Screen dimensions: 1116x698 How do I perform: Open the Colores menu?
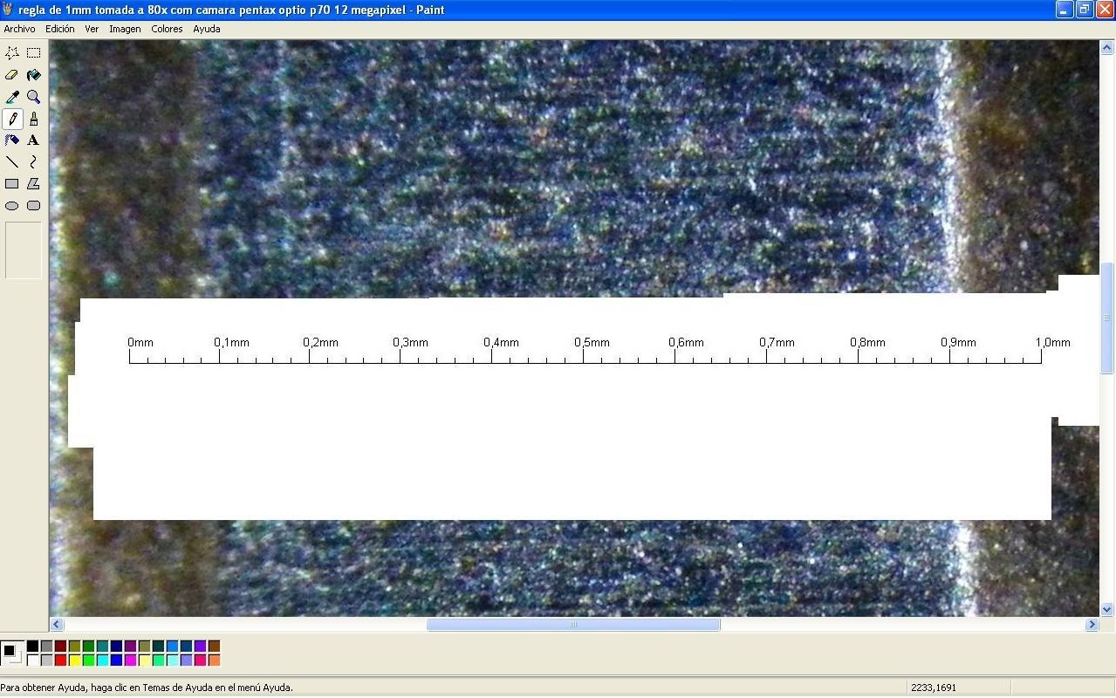click(x=167, y=29)
